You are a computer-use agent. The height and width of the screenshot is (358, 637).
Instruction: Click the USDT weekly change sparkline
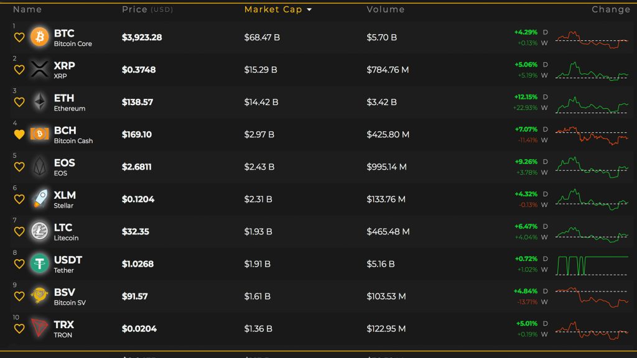(x=592, y=264)
